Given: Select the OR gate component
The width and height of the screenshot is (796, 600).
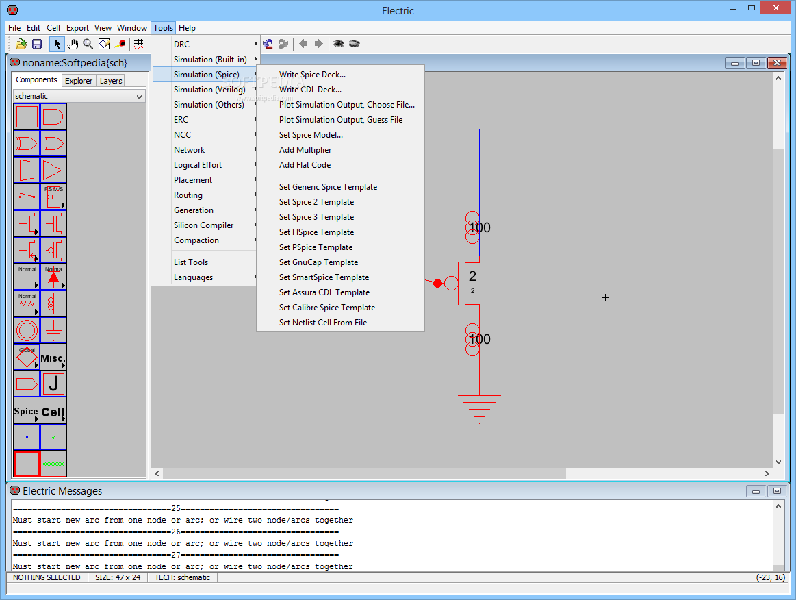Looking at the screenshot, I should (53, 144).
